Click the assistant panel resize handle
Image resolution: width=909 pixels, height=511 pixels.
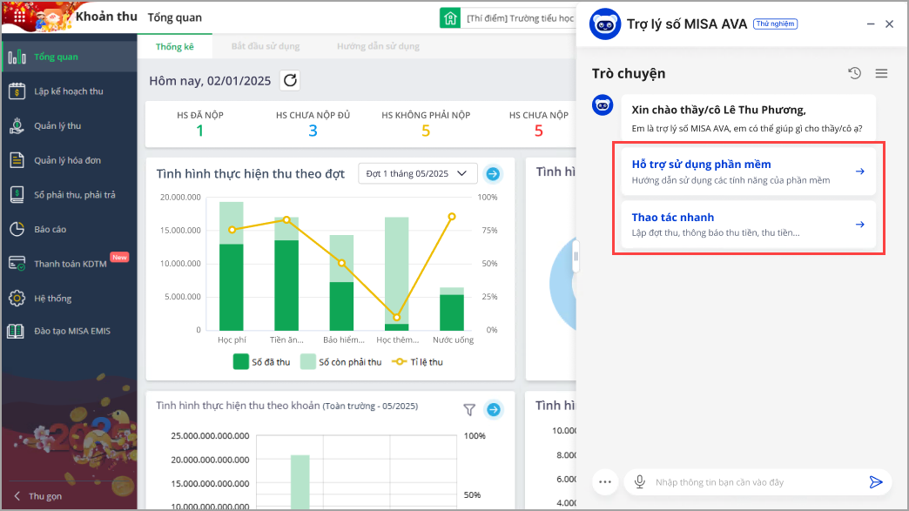(576, 256)
